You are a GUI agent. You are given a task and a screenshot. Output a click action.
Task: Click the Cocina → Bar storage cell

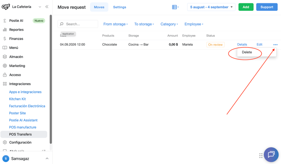138,44
